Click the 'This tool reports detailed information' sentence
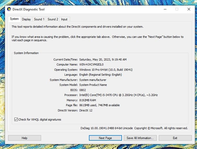 77,27
